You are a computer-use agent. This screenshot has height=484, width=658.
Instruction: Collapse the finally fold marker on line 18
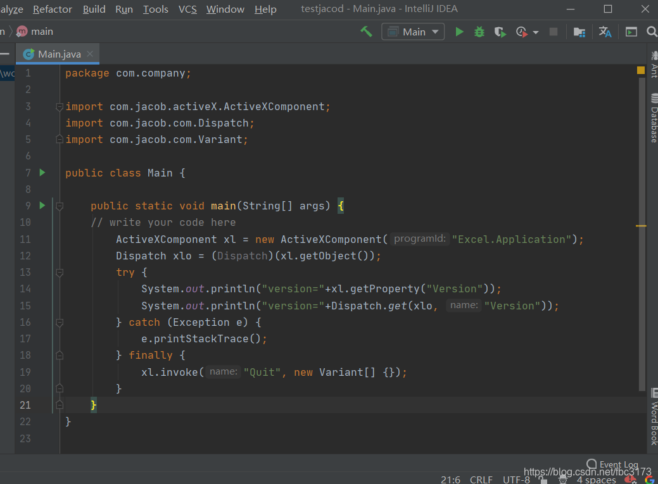click(60, 355)
